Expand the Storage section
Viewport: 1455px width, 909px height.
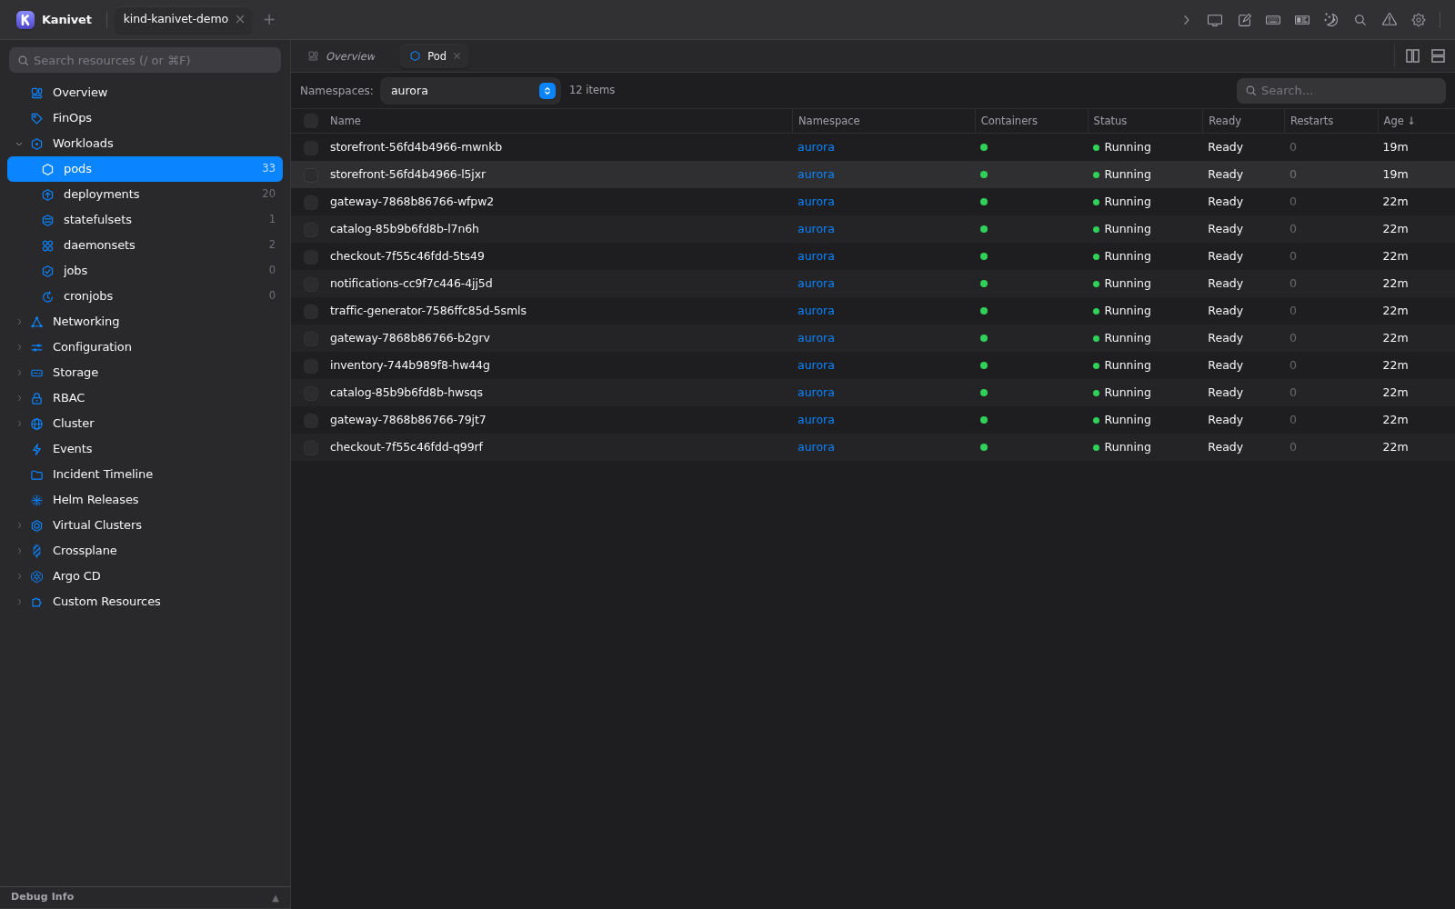pos(19,373)
